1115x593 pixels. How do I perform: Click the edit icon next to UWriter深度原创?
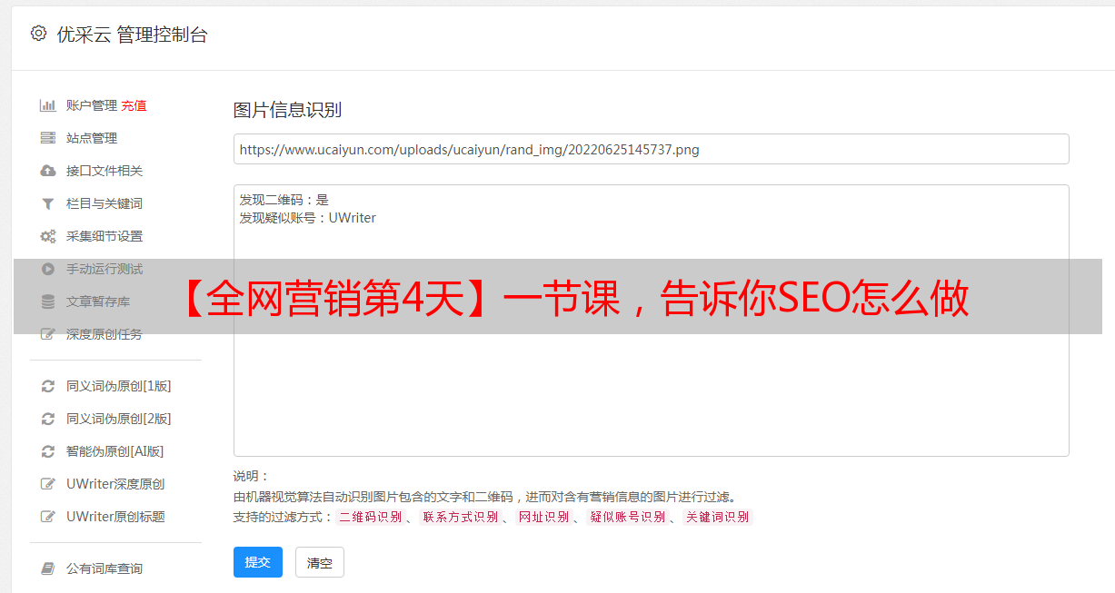pos(48,484)
